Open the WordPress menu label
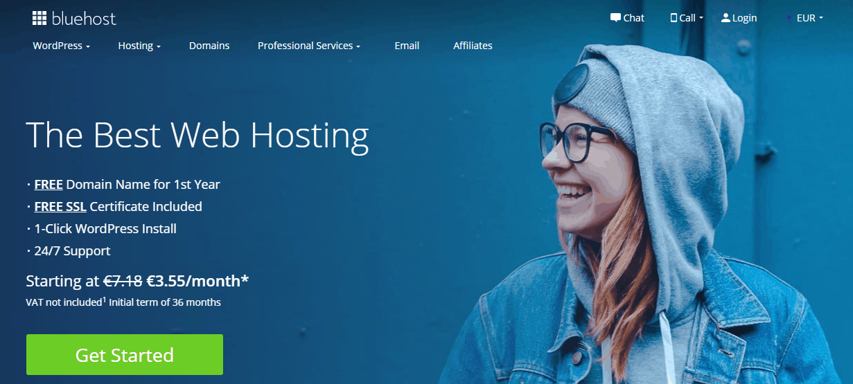The height and width of the screenshot is (384, 853). 58,46
